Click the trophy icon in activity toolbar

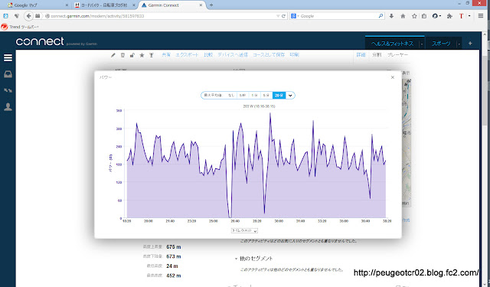coord(152,55)
